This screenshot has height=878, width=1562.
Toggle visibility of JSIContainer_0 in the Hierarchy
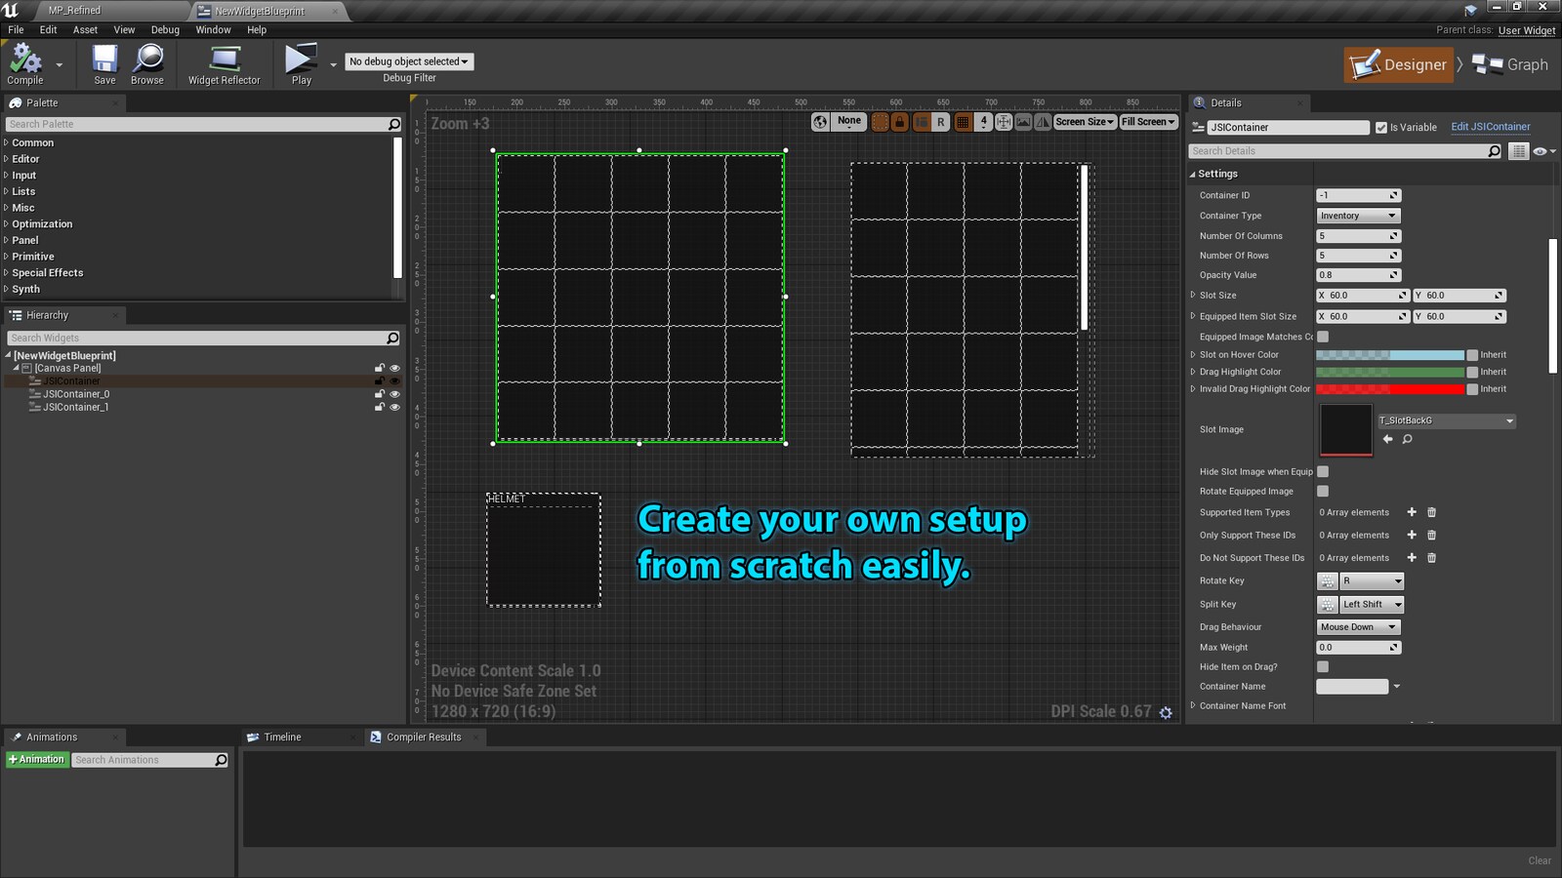pyautogui.click(x=394, y=394)
